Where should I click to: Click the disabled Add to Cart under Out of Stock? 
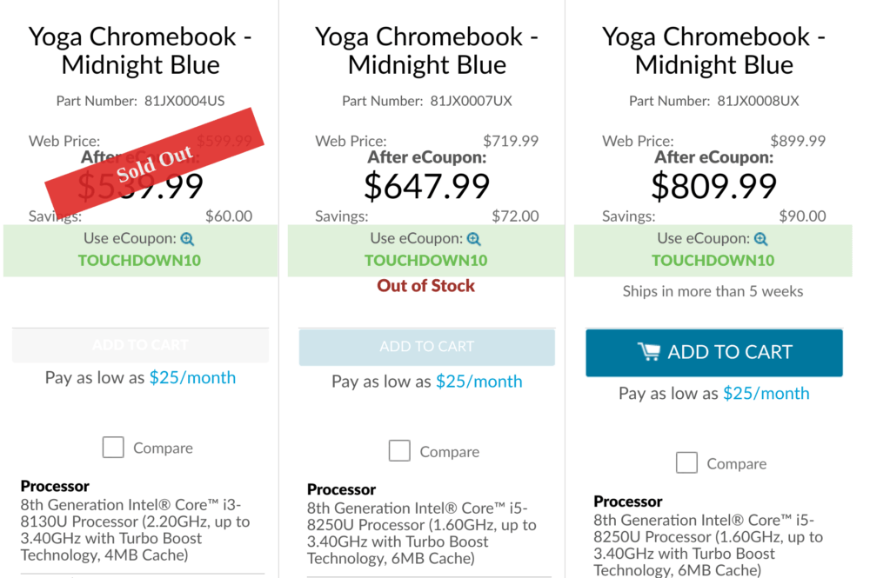[x=426, y=347]
